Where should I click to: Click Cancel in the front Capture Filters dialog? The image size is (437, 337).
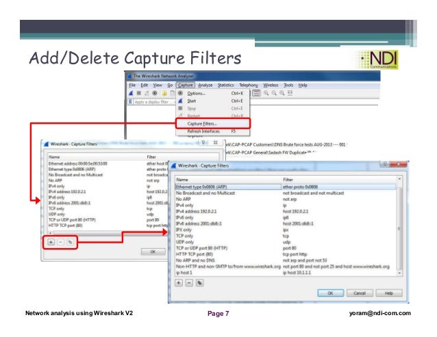360,293
